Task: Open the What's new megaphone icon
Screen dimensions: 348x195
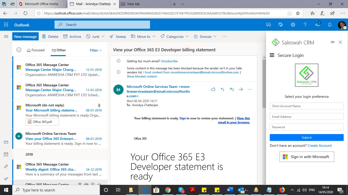Action: tap(317, 25)
